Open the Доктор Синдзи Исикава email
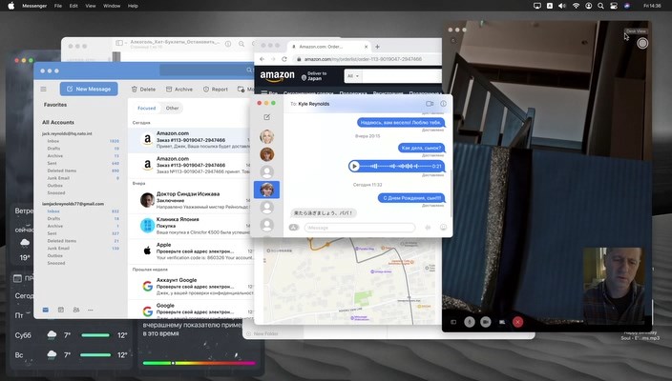The width and height of the screenshot is (672, 381). coord(191,200)
